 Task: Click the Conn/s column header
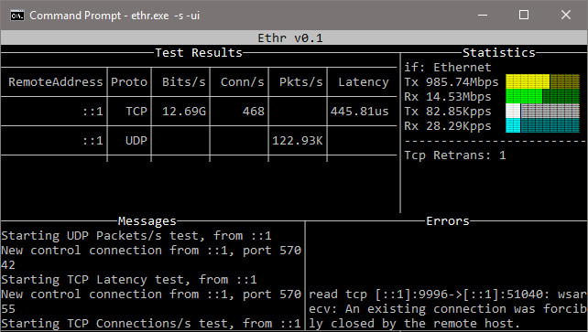click(x=242, y=82)
